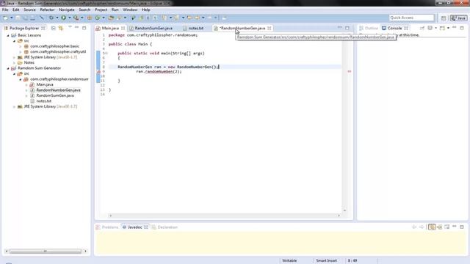470x264 pixels.
Task: Maximize the editor area
Action: tap(347, 28)
